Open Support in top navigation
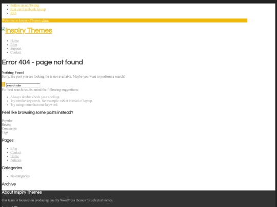The image size is (277, 207). pos(16,49)
